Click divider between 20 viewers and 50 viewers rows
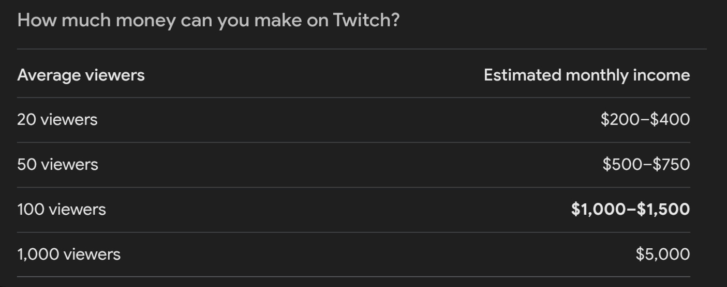727x287 pixels. (x=353, y=142)
